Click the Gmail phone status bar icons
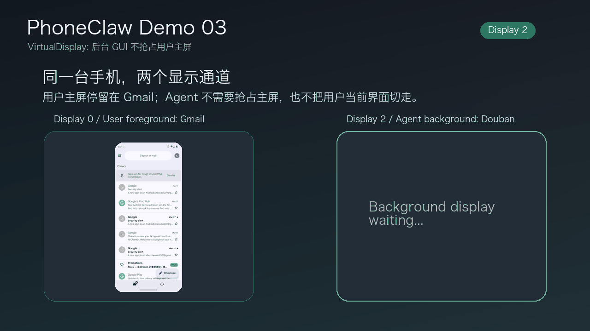 point(173,147)
